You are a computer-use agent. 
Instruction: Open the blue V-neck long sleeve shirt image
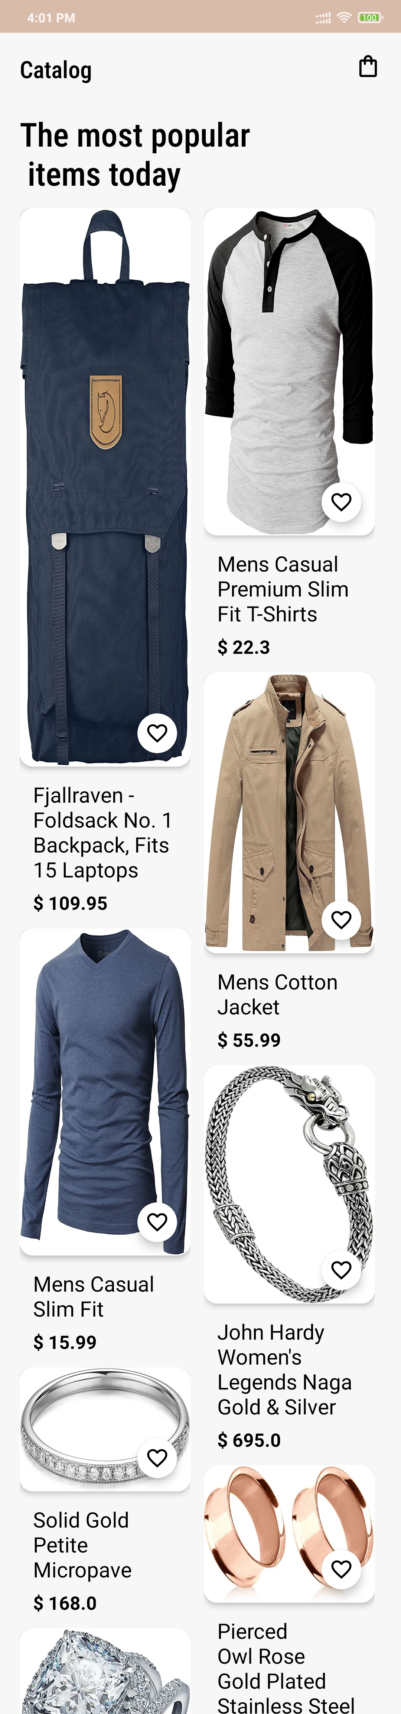[105, 1092]
